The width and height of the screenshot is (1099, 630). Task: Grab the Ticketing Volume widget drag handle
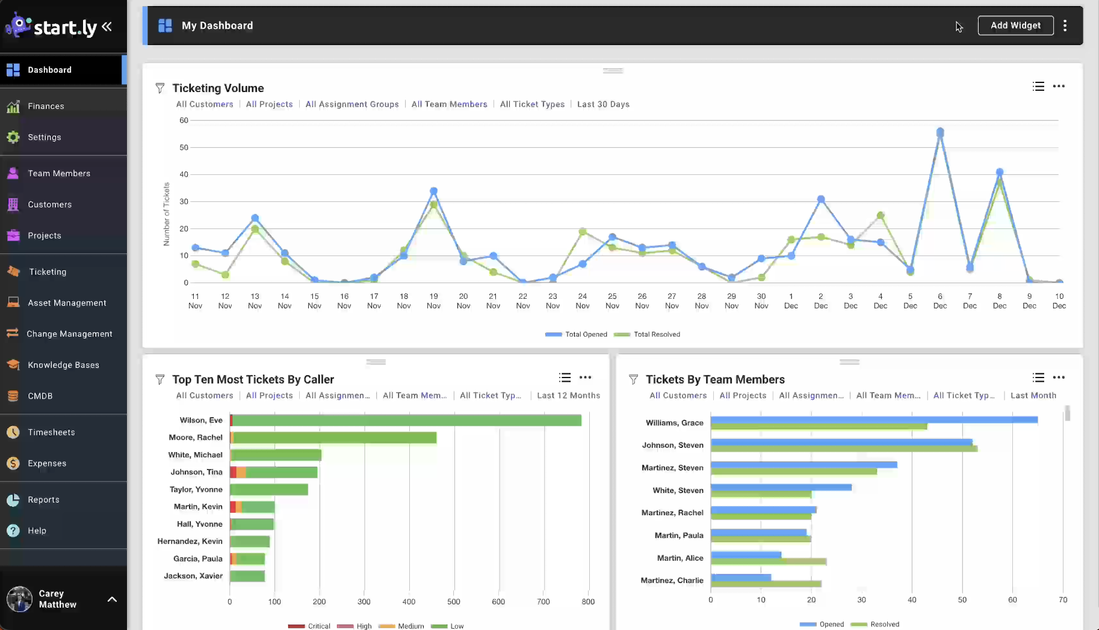pos(613,70)
